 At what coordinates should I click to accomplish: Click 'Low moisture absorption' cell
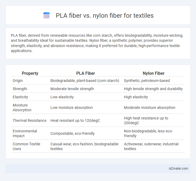(72, 108)
